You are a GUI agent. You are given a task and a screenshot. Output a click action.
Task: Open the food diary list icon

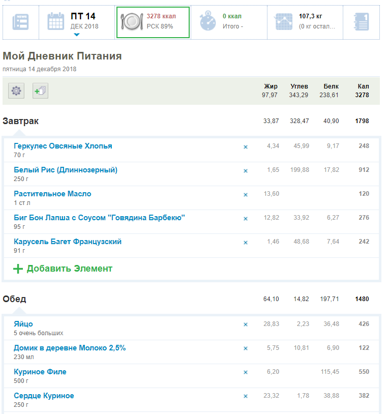coord(20,22)
